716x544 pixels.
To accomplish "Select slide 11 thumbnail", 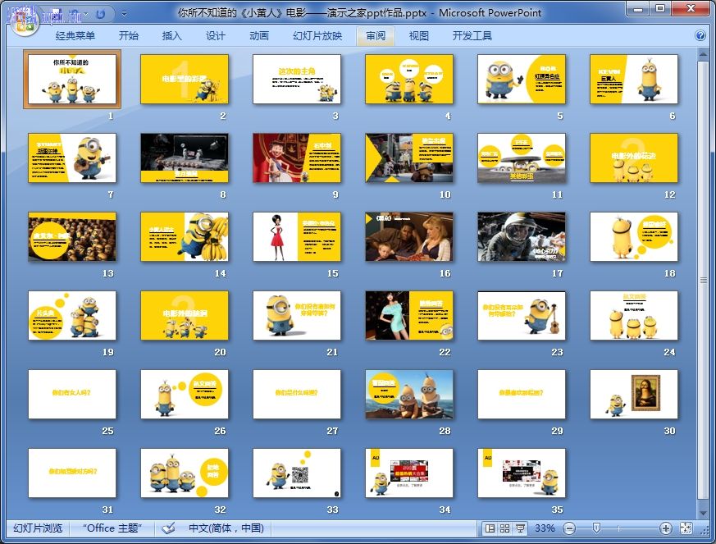I will 522,158.
